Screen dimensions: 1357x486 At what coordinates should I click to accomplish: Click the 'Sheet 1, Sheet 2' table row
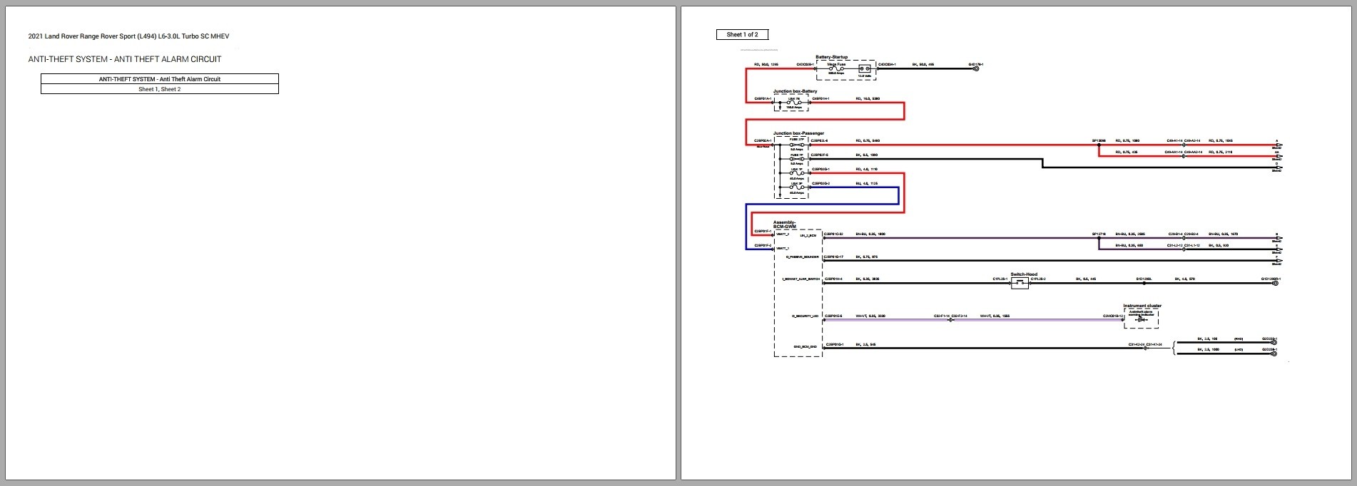tap(160, 89)
